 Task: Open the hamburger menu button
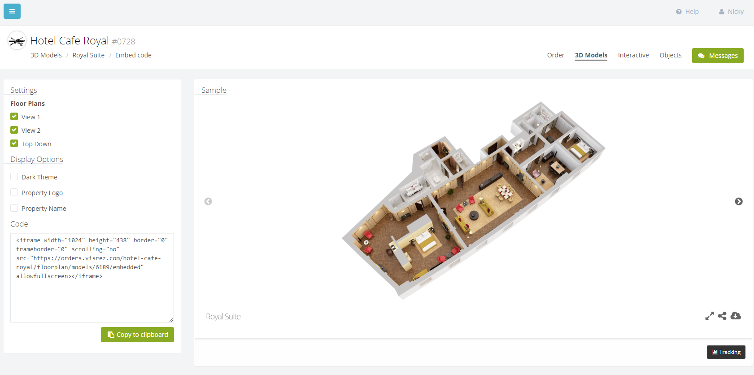[12, 11]
